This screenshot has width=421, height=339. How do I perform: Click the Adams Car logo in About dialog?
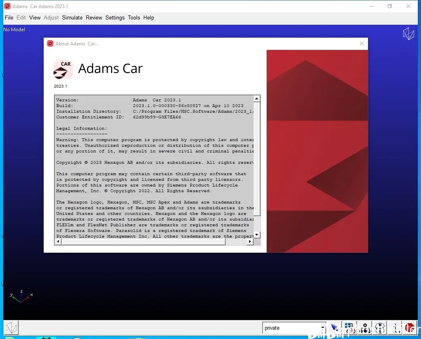[63, 70]
